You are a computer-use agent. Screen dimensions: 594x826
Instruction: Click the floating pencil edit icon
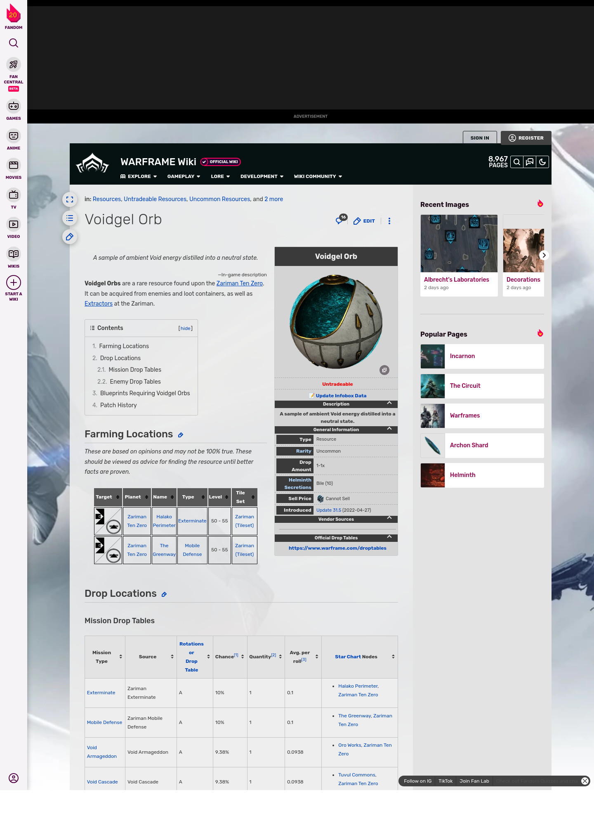click(70, 237)
